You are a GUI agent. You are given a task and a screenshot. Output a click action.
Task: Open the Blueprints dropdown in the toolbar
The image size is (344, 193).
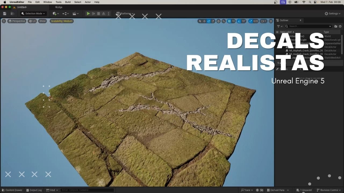[x=66, y=13]
